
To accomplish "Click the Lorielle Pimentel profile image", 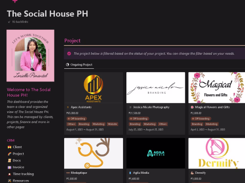I will (30, 56).
